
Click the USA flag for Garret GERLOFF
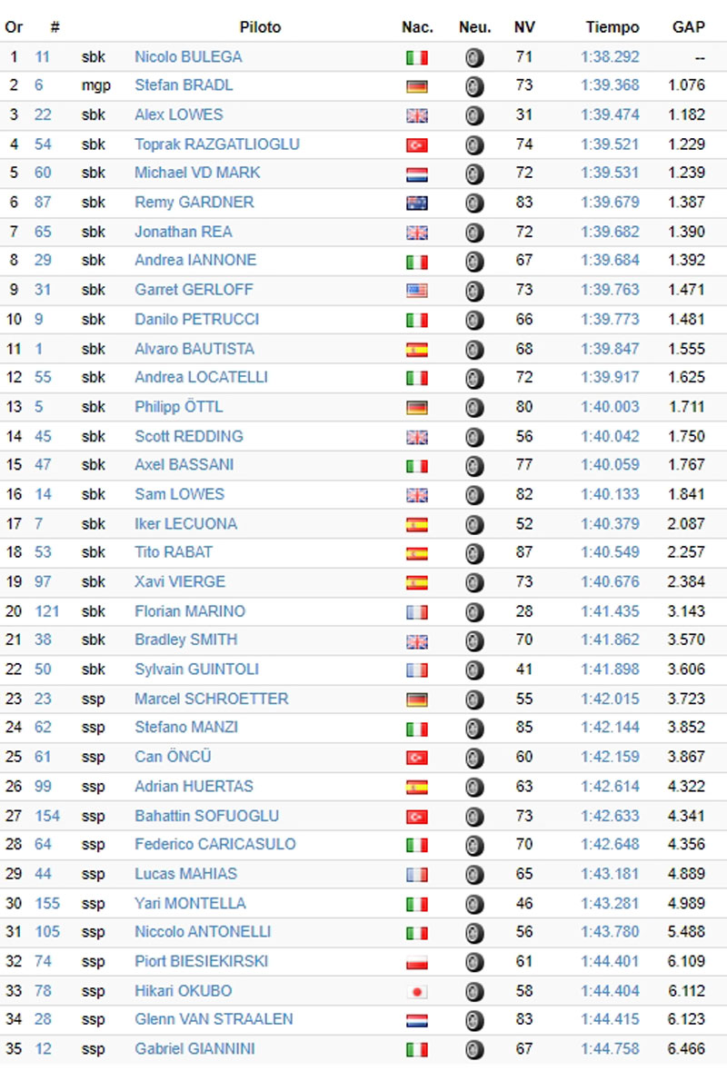[416, 291]
